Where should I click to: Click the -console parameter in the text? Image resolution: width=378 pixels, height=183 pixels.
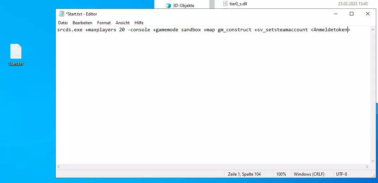click(x=138, y=30)
